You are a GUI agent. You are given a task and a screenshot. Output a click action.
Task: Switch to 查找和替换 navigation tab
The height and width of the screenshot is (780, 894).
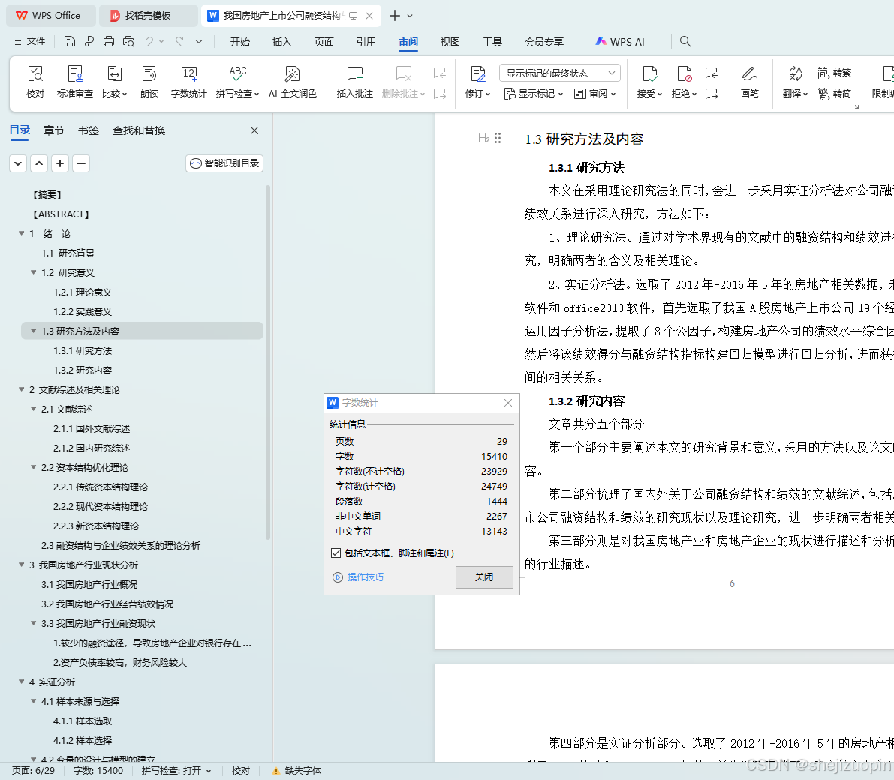[x=139, y=130]
